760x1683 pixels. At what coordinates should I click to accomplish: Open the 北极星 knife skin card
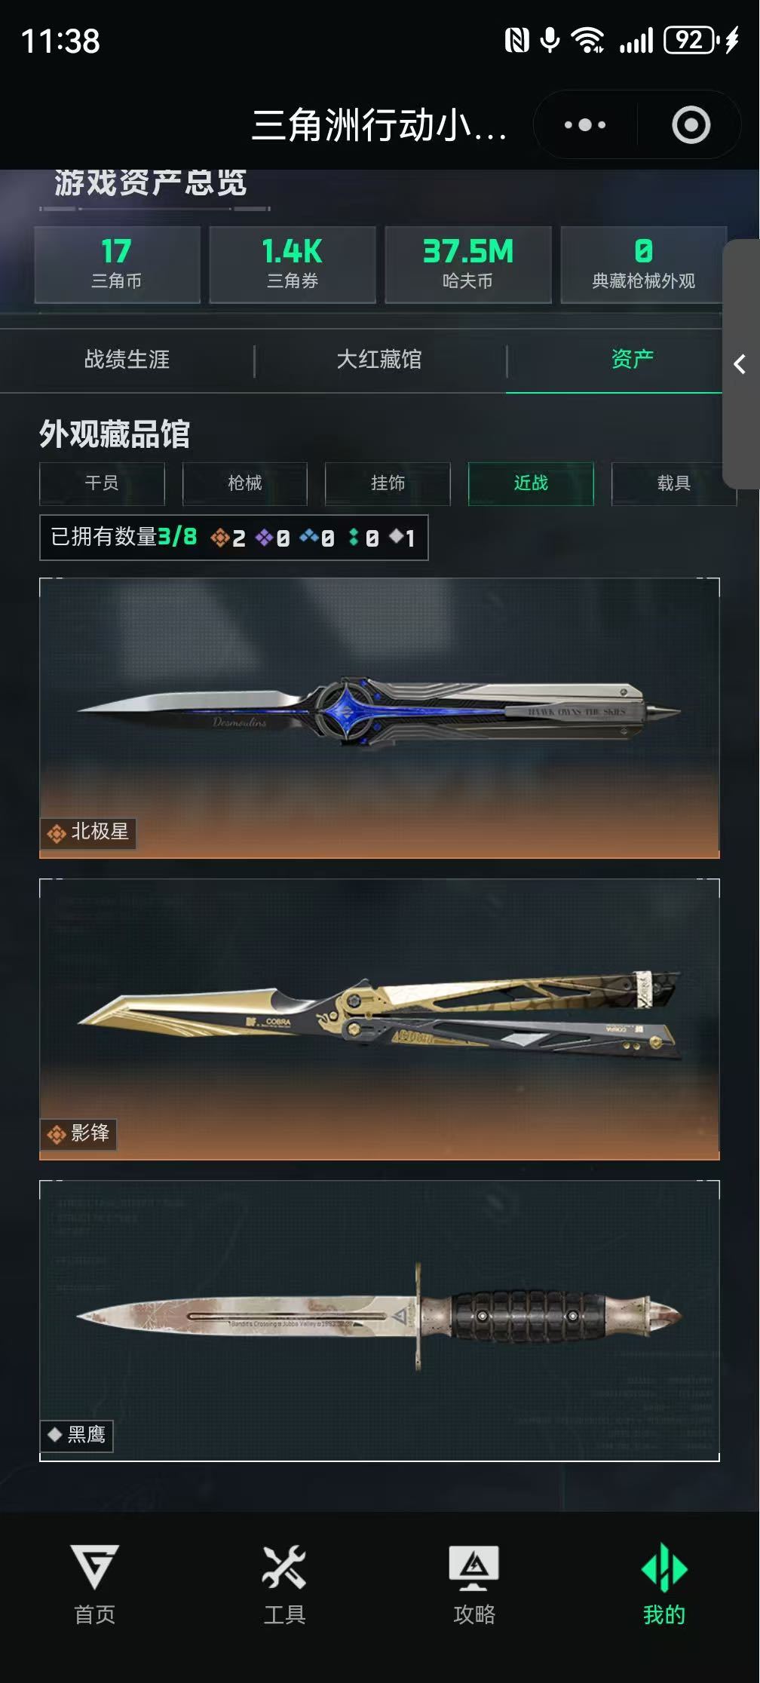coord(379,719)
